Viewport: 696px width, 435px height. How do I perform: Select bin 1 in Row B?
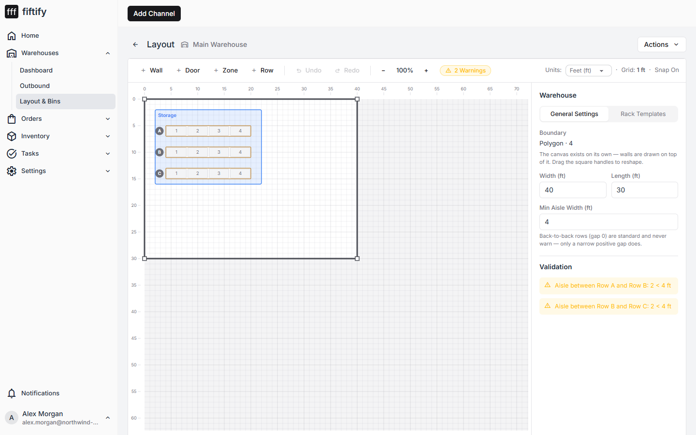click(176, 152)
